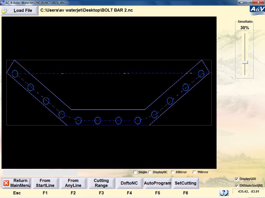Start cutting From StartLine

point(45,183)
